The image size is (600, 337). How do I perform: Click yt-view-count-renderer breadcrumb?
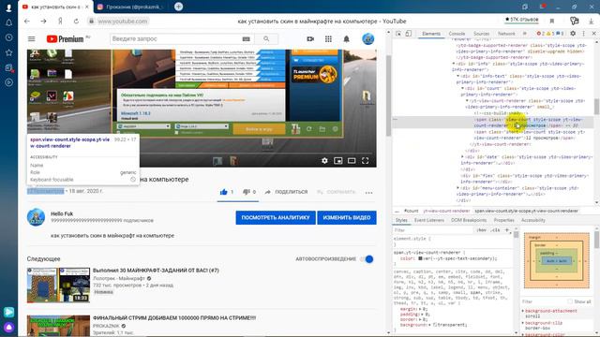tap(446, 211)
